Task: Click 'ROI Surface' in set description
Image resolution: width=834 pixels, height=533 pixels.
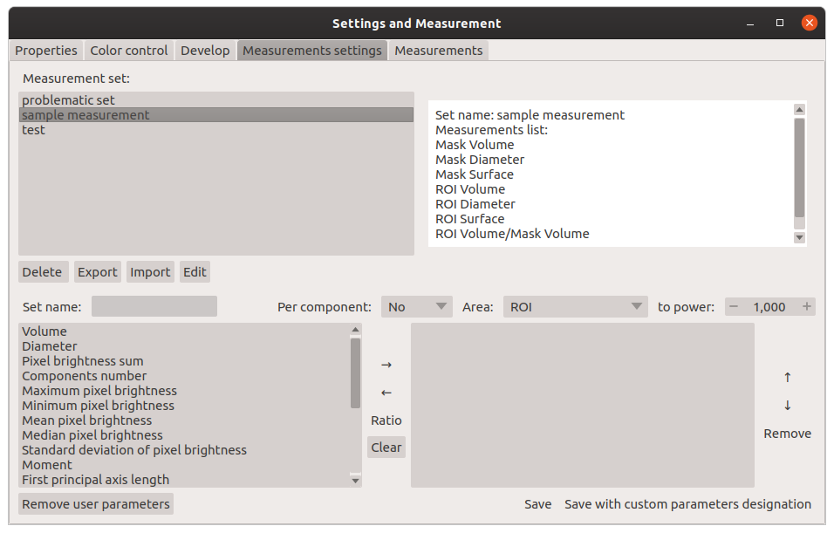Action: 469,219
